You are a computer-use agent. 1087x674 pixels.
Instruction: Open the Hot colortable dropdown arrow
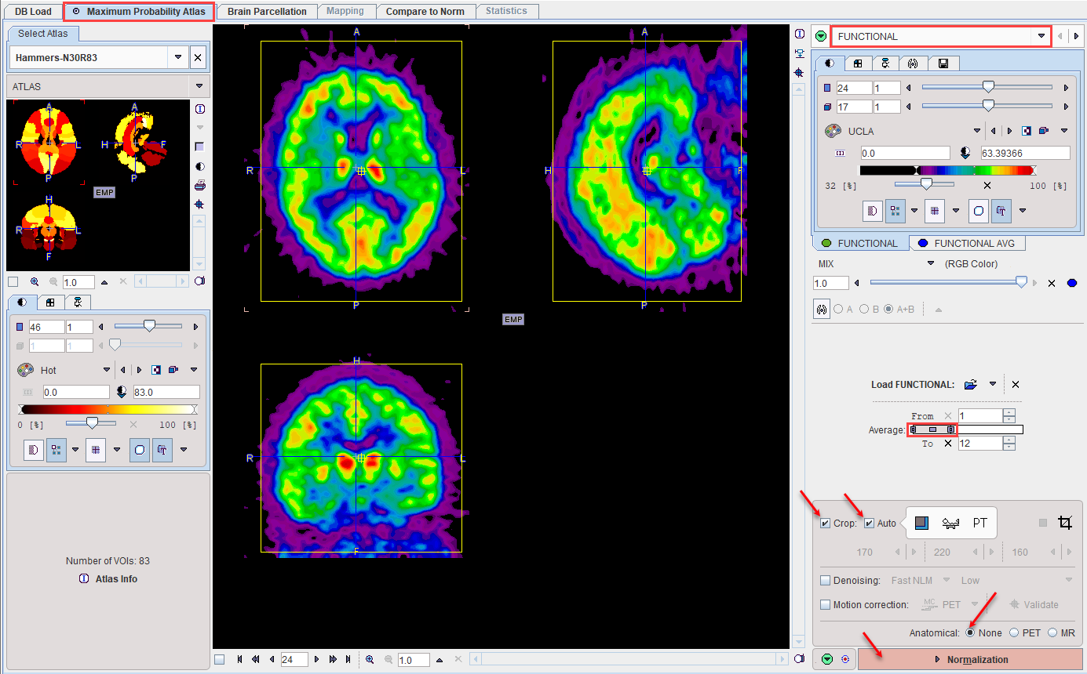107,370
